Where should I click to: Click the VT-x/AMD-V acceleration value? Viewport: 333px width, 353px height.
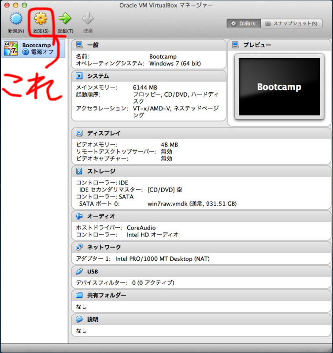pos(176,112)
